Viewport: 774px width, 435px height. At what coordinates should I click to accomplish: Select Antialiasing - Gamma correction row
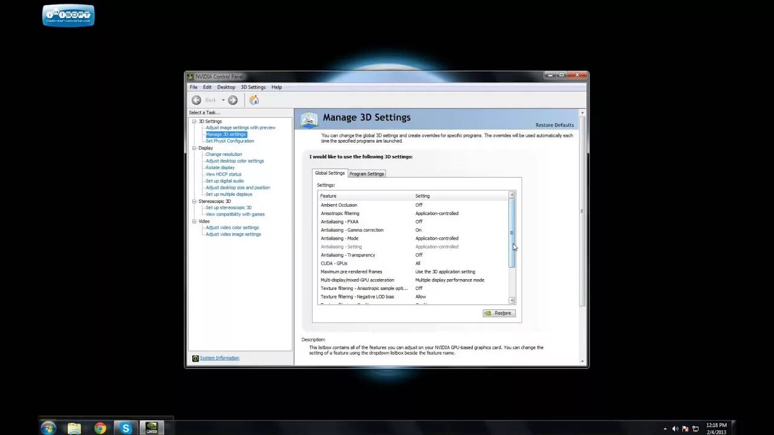click(x=414, y=230)
